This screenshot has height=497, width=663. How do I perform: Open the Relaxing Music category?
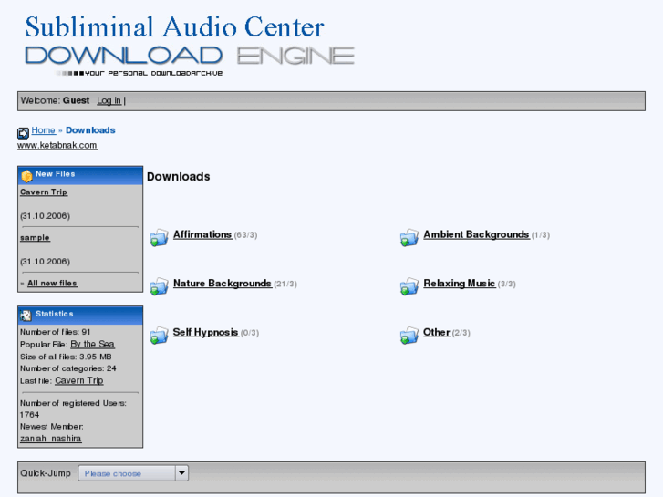coord(460,284)
